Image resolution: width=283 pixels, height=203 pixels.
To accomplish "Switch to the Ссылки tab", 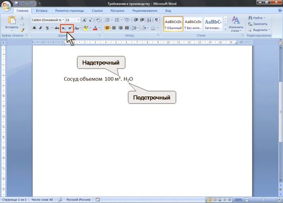I will coord(97,11).
